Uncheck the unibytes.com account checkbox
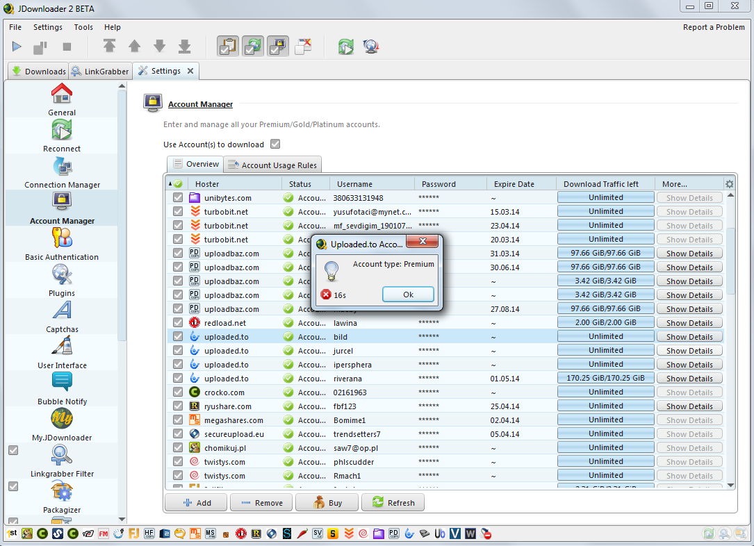The image size is (754, 546). (178, 197)
